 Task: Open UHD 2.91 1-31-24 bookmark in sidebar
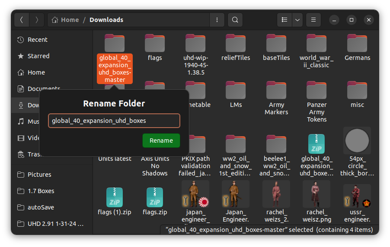[52, 224]
